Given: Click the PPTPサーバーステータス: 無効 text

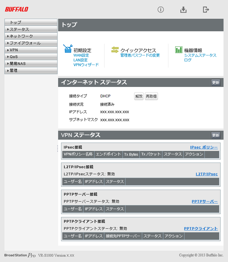Looking at the screenshot, I should (91, 201).
